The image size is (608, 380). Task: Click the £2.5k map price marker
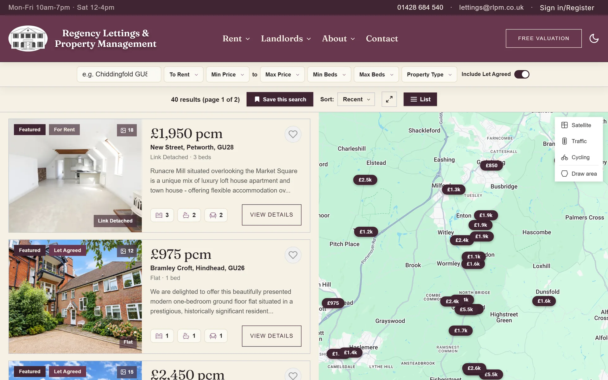click(x=365, y=180)
